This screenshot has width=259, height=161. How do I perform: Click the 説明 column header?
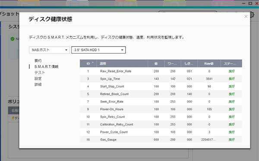pyautogui.click(x=122, y=63)
